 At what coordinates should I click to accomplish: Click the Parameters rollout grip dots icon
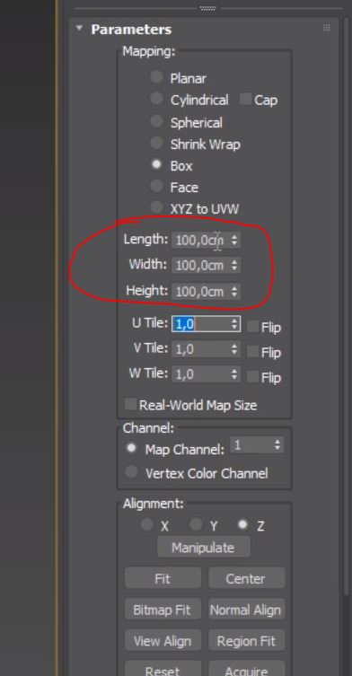point(327,28)
